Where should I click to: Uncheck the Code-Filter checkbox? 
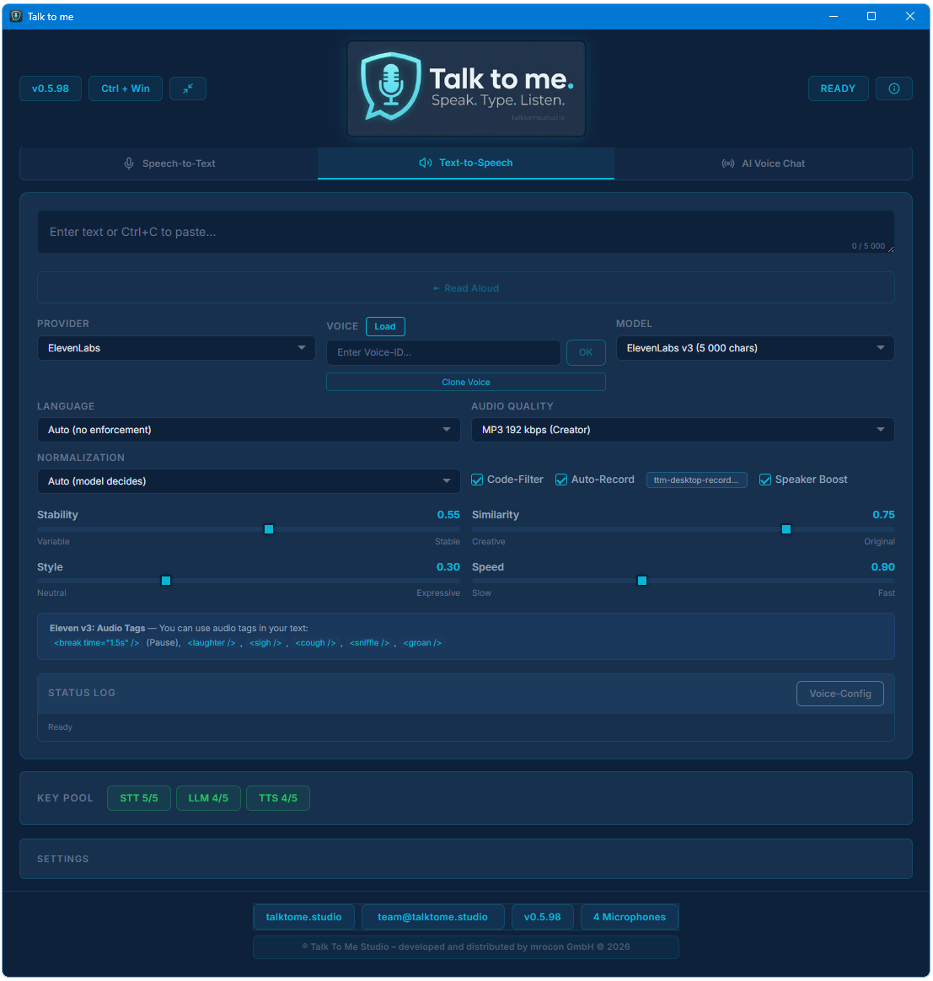[x=477, y=480]
